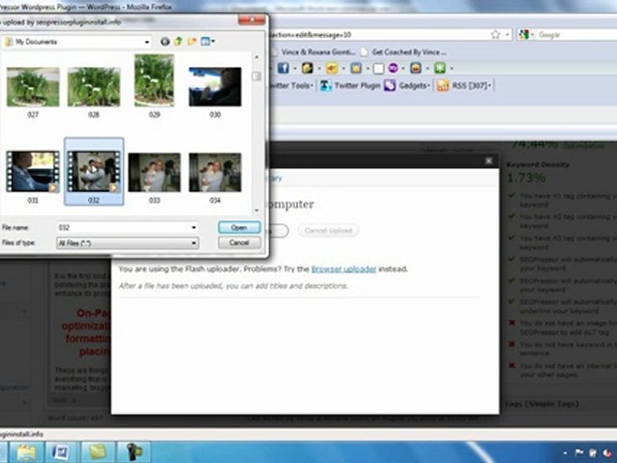Click the flag icon in system tray

click(x=579, y=453)
